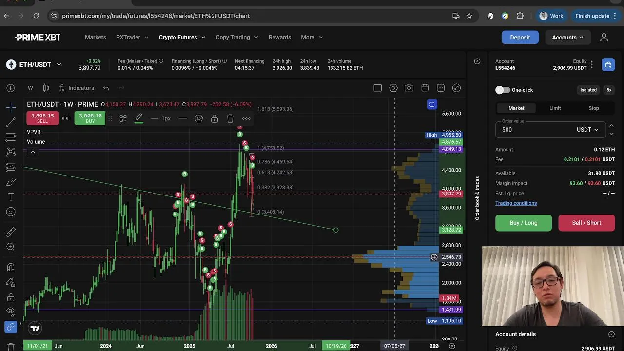Lock all drawings from the left sidebar

[x=11, y=297]
